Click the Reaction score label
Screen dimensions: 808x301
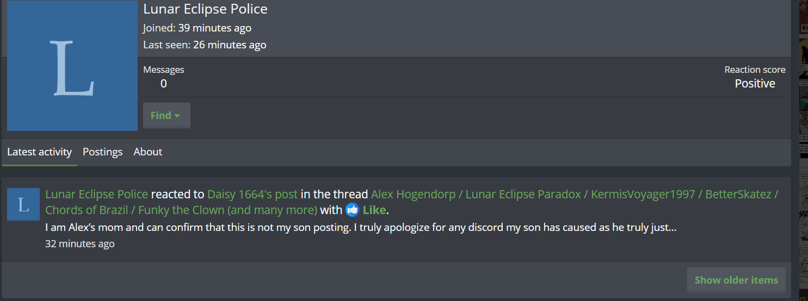pos(755,70)
